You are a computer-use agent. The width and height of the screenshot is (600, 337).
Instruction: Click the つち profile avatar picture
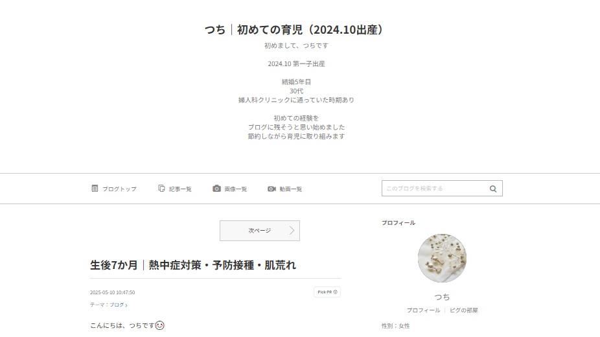tap(442, 258)
